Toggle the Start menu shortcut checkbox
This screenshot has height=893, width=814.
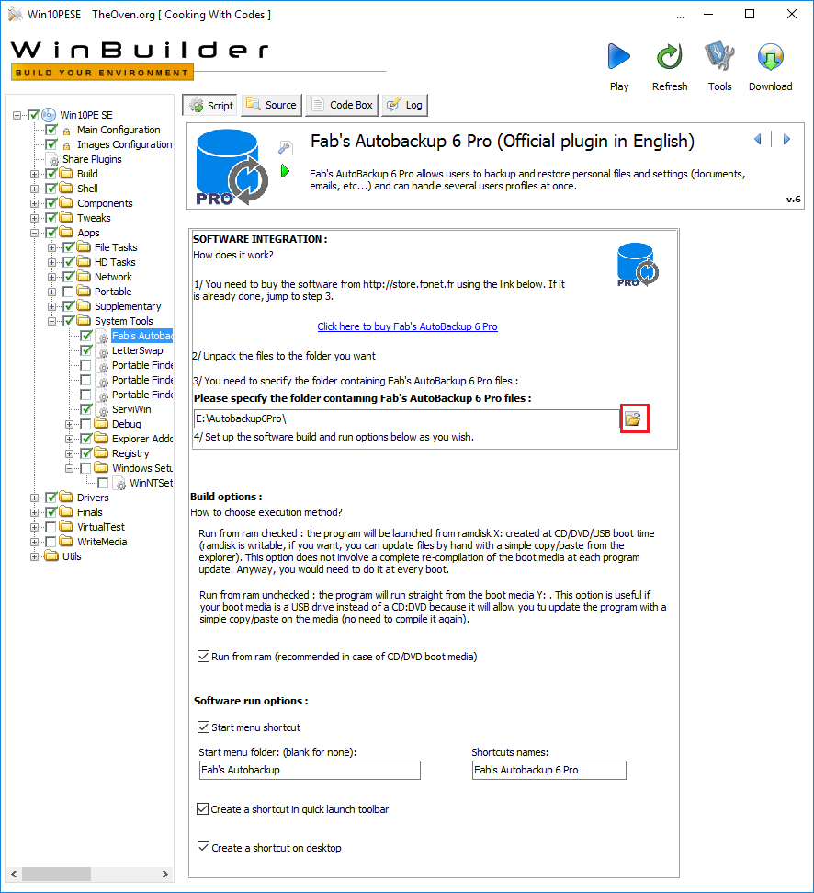click(x=204, y=727)
